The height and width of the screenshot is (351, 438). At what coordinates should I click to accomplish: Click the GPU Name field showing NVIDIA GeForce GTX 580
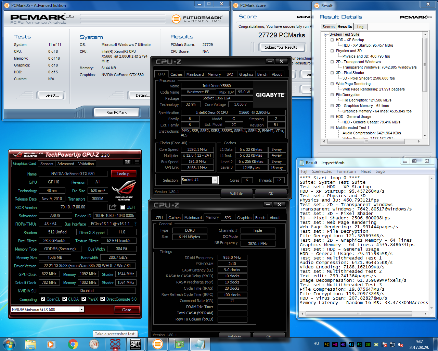73,174
